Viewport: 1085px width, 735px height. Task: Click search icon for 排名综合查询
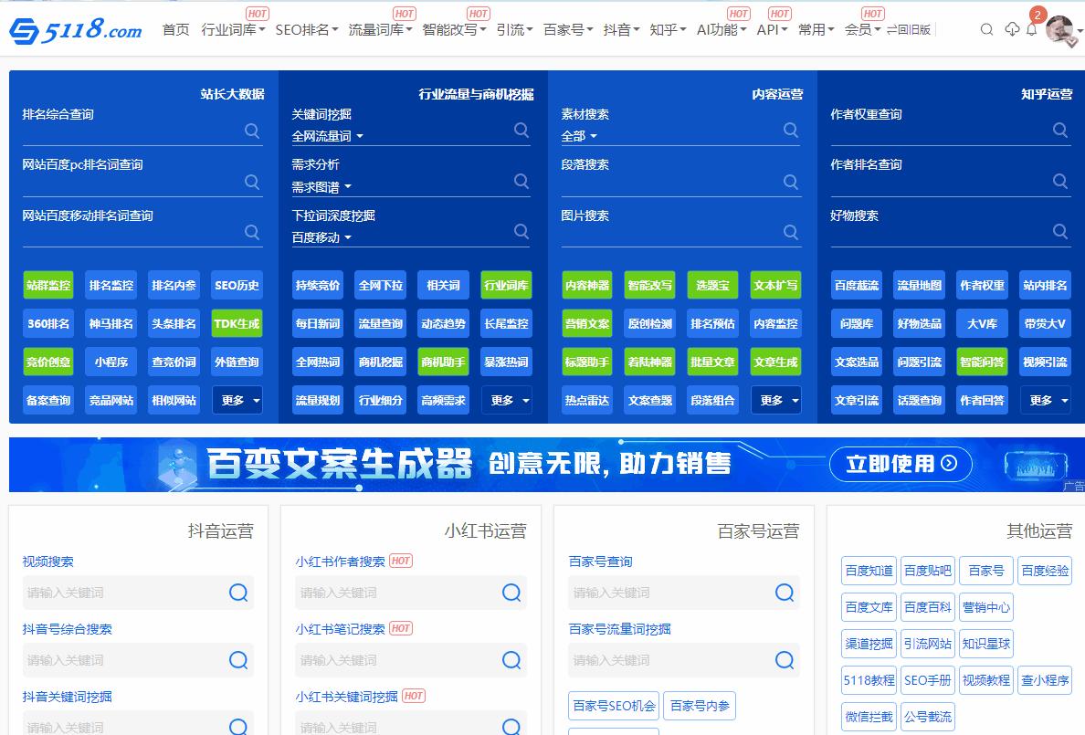252,131
